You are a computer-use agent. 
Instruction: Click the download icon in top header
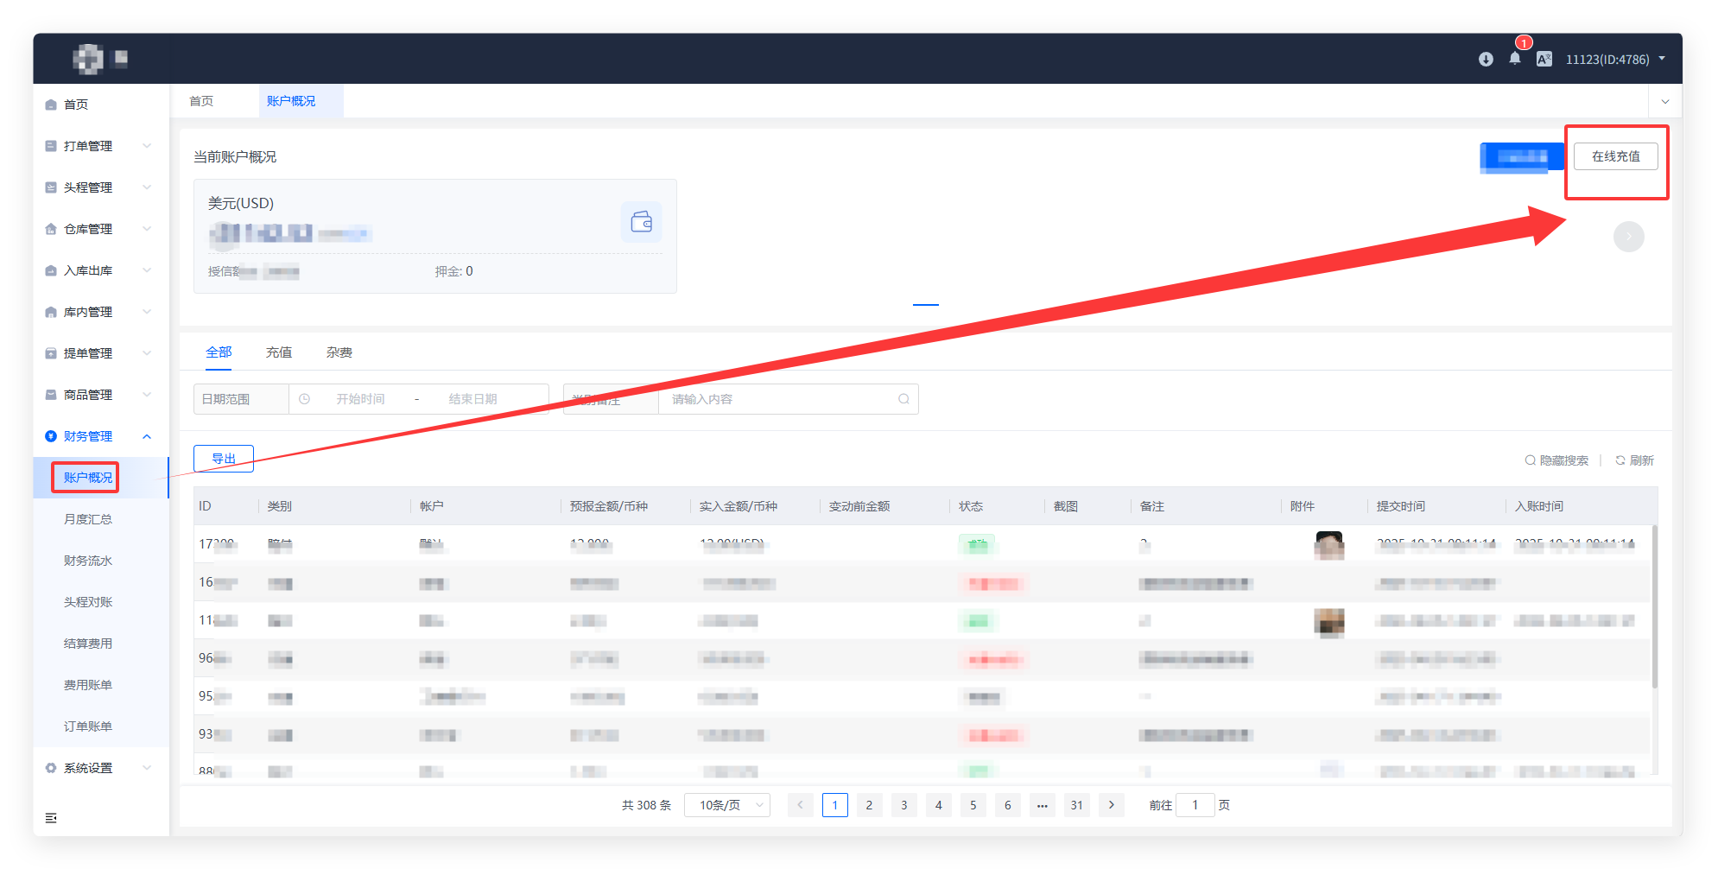[x=1486, y=60]
